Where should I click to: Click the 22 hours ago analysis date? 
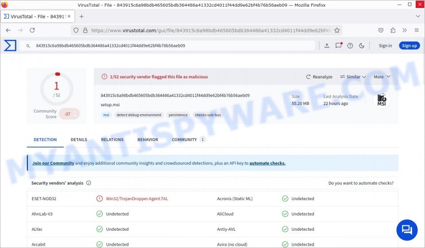[336, 104]
